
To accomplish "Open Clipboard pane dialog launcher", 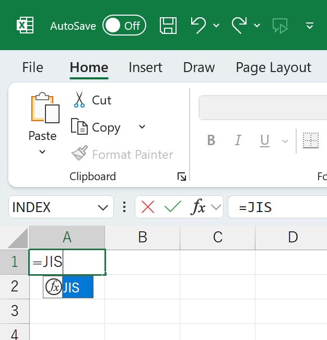I will [x=182, y=177].
